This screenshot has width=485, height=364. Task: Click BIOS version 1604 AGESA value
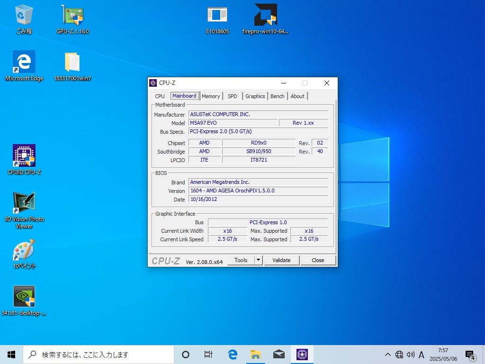click(258, 191)
